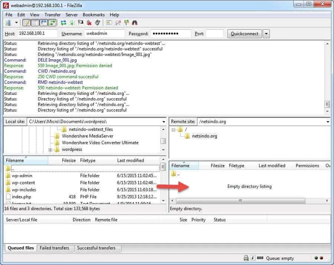The image size is (334, 265).
Task: Click the Refresh file lists icon
Action: (63, 23)
